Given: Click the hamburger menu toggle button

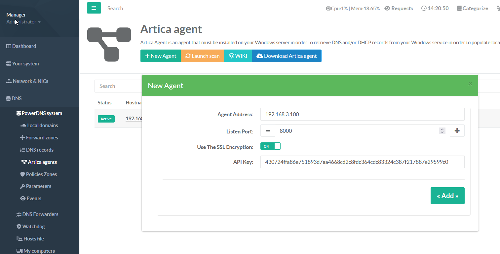Looking at the screenshot, I should pyautogui.click(x=94, y=8).
